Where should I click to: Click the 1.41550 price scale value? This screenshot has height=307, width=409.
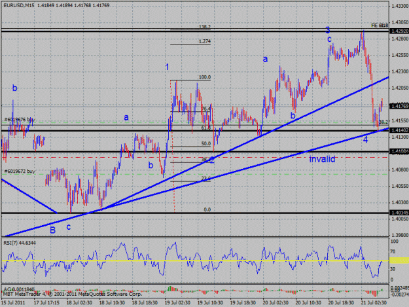[400, 120]
